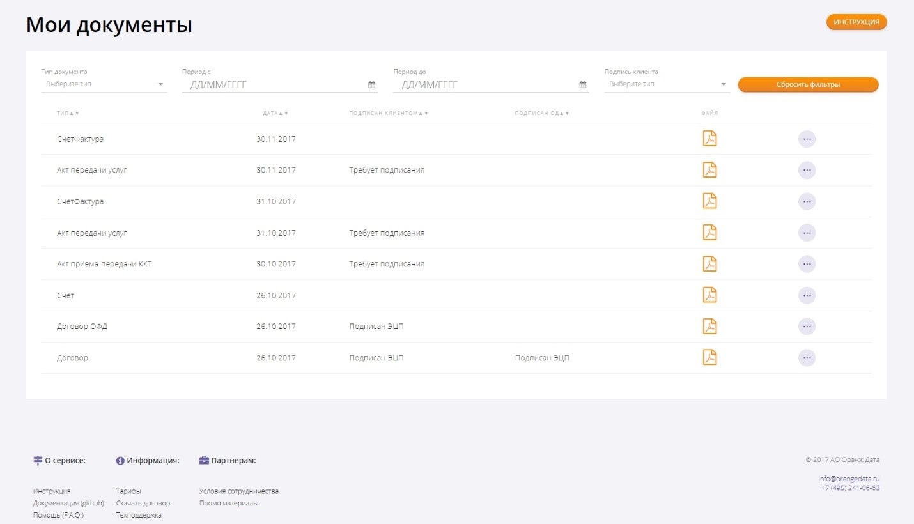Open calendar picker for Период до
Screen dimensions: 914x524
(582, 84)
